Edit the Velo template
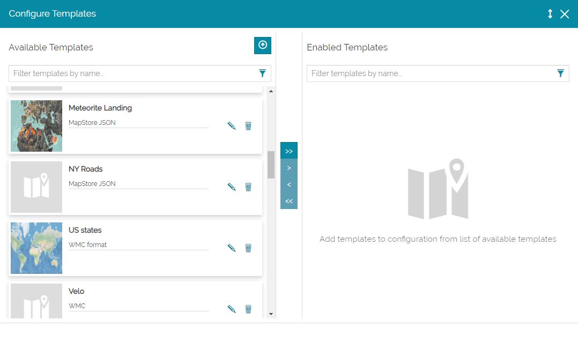578x350 pixels. pos(232,309)
